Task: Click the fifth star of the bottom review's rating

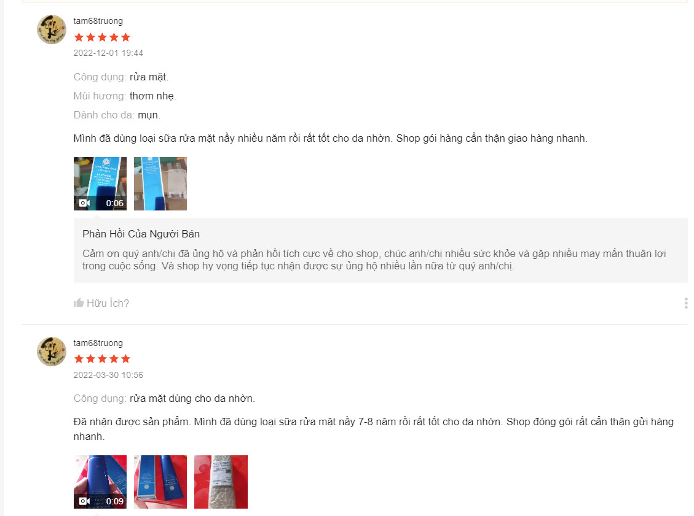Action: [x=125, y=359]
